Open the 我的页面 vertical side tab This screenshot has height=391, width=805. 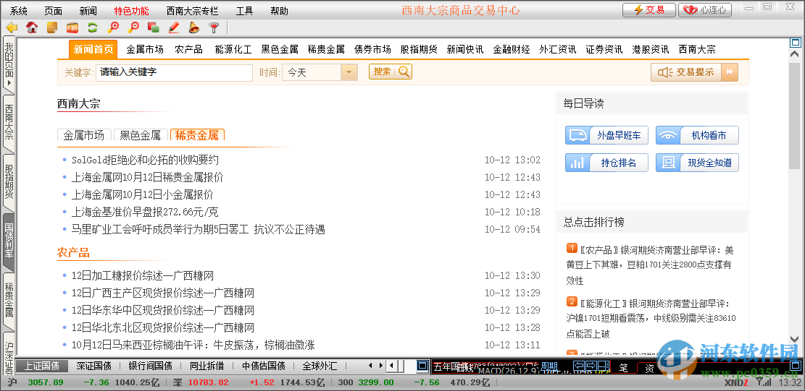pyautogui.click(x=9, y=66)
